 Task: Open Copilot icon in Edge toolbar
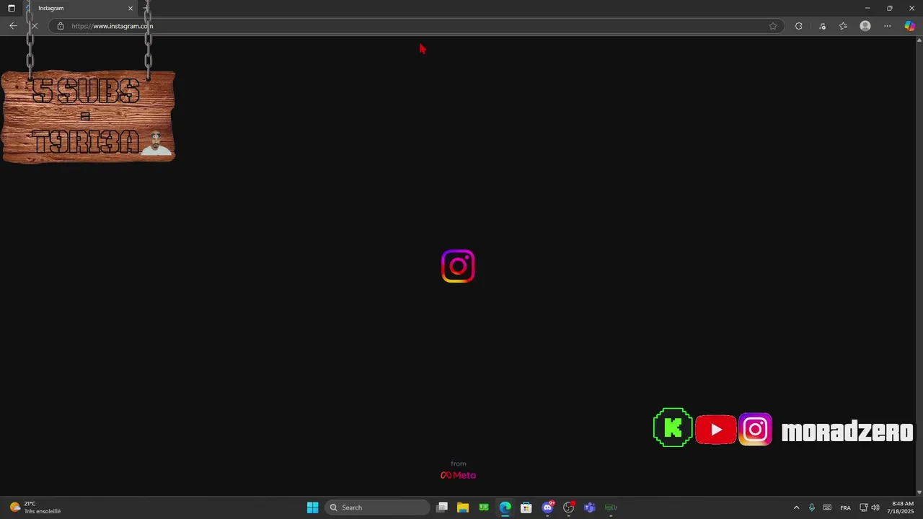[x=910, y=26]
